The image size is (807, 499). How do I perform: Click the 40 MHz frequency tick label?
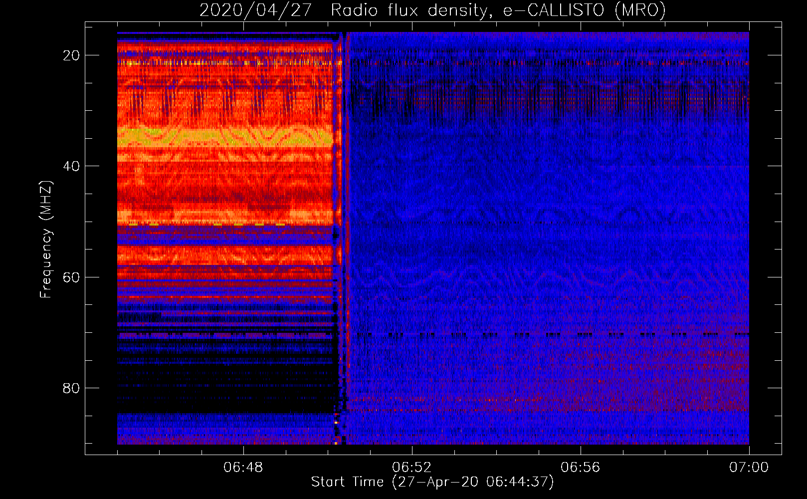coord(71,166)
